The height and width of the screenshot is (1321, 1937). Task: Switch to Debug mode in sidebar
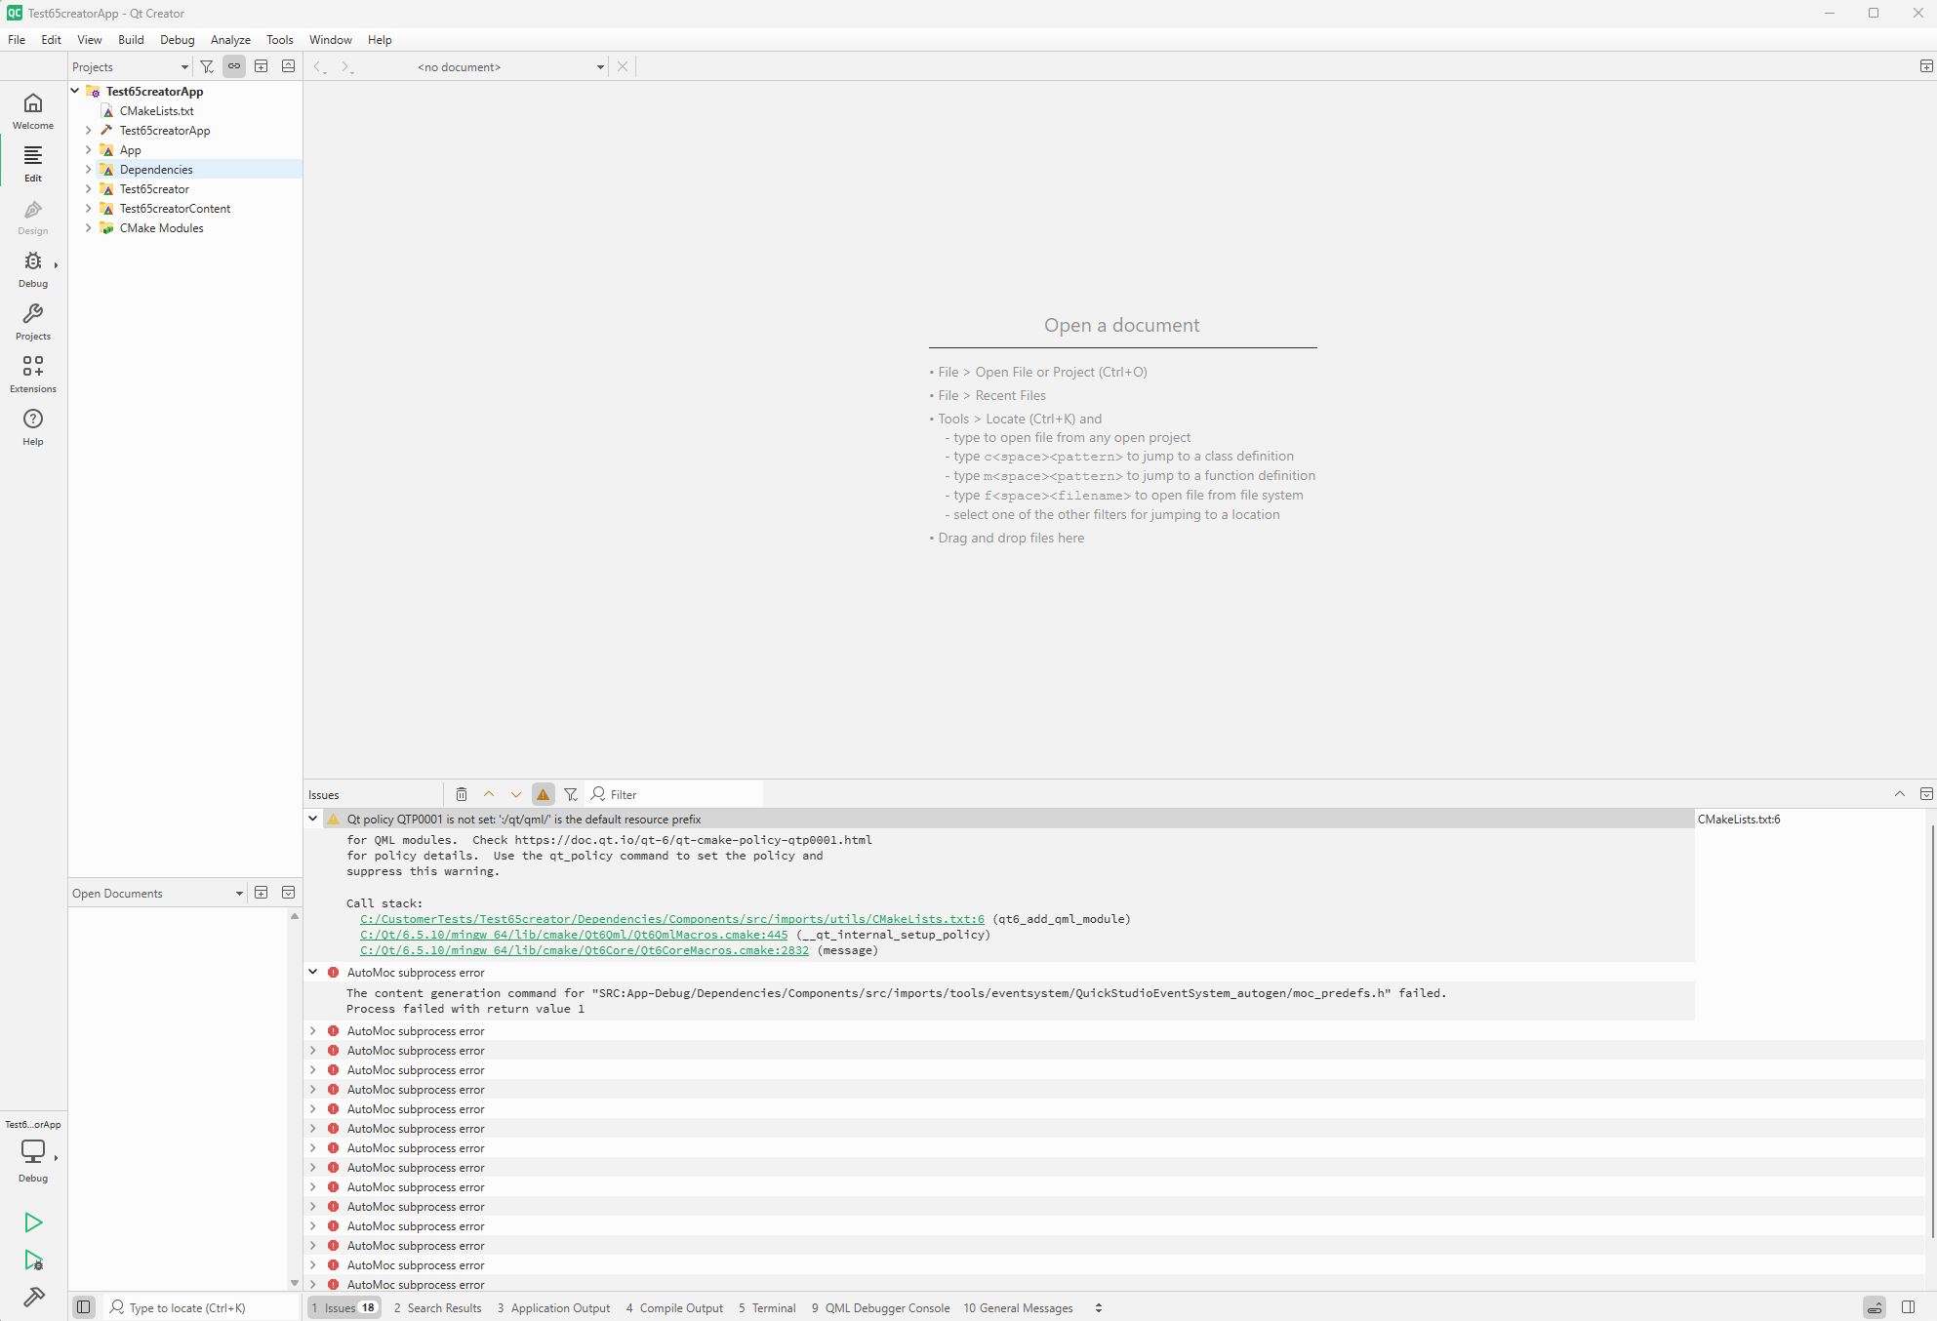point(33,269)
